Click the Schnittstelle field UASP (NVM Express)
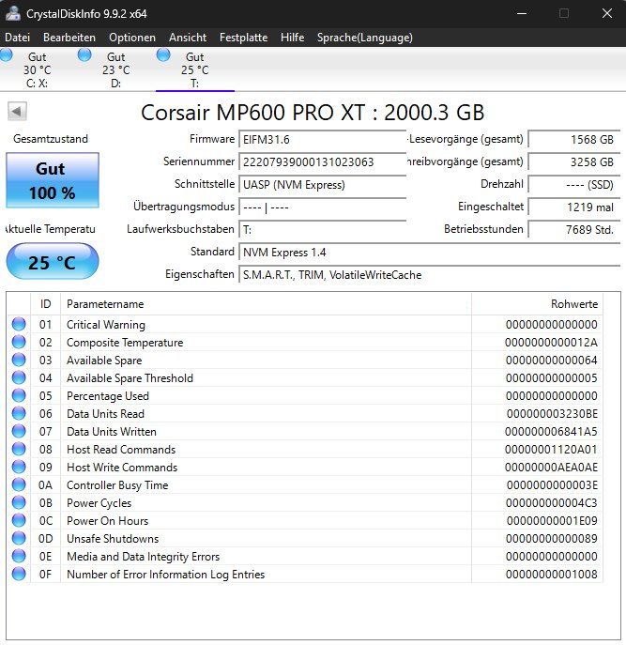Image resolution: width=626 pixels, height=645 pixels. tap(323, 185)
